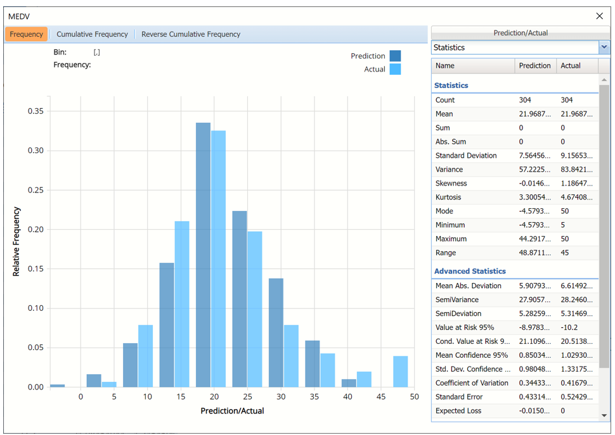Image resolution: width=615 pixels, height=435 pixels.
Task: Click the Statistics combo box field
Action: pyautogui.click(x=514, y=47)
